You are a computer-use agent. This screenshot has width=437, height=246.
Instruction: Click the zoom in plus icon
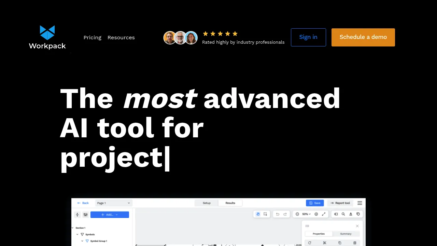316,214
